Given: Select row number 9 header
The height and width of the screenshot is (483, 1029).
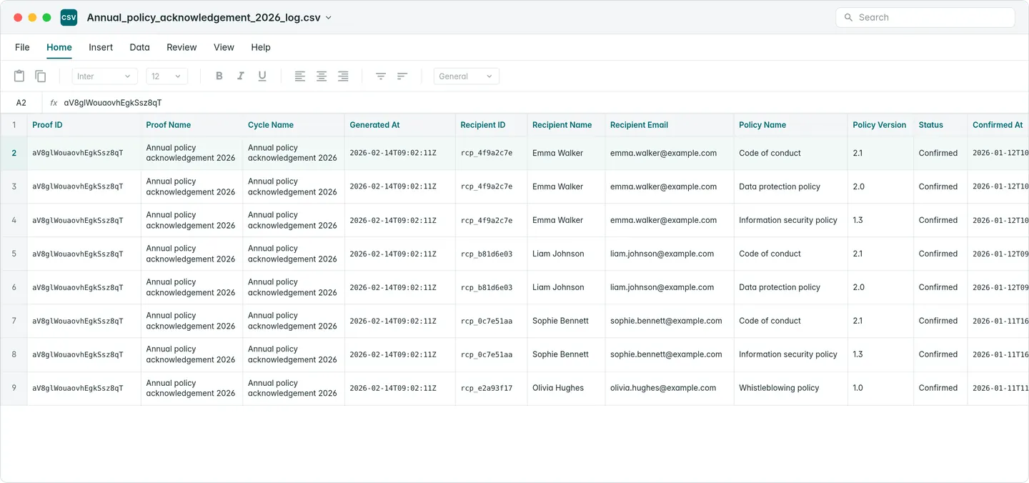Looking at the screenshot, I should click(14, 388).
